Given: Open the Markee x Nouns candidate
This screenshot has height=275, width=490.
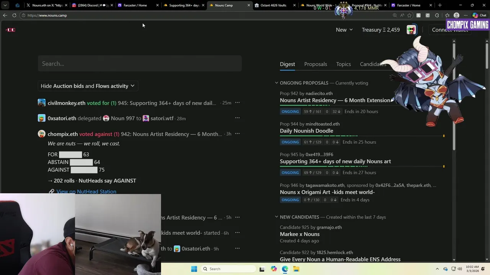Looking at the screenshot, I should click(300, 234).
